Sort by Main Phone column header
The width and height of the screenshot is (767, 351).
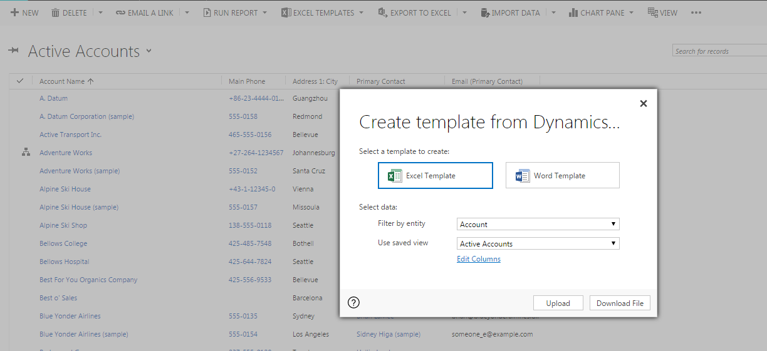click(247, 81)
